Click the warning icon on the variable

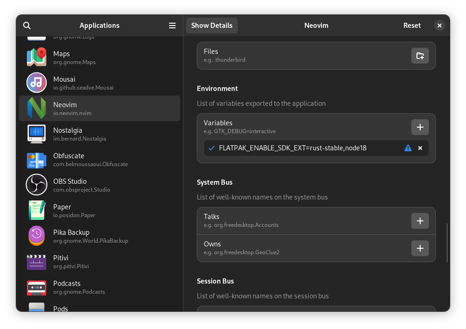pyautogui.click(x=408, y=148)
